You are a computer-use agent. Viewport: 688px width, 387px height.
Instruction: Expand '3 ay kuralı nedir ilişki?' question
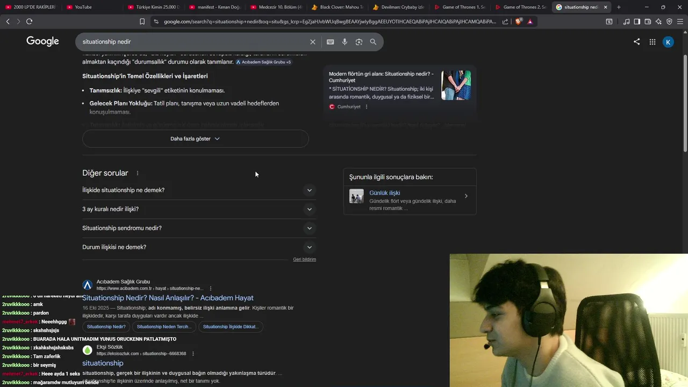tap(199, 209)
